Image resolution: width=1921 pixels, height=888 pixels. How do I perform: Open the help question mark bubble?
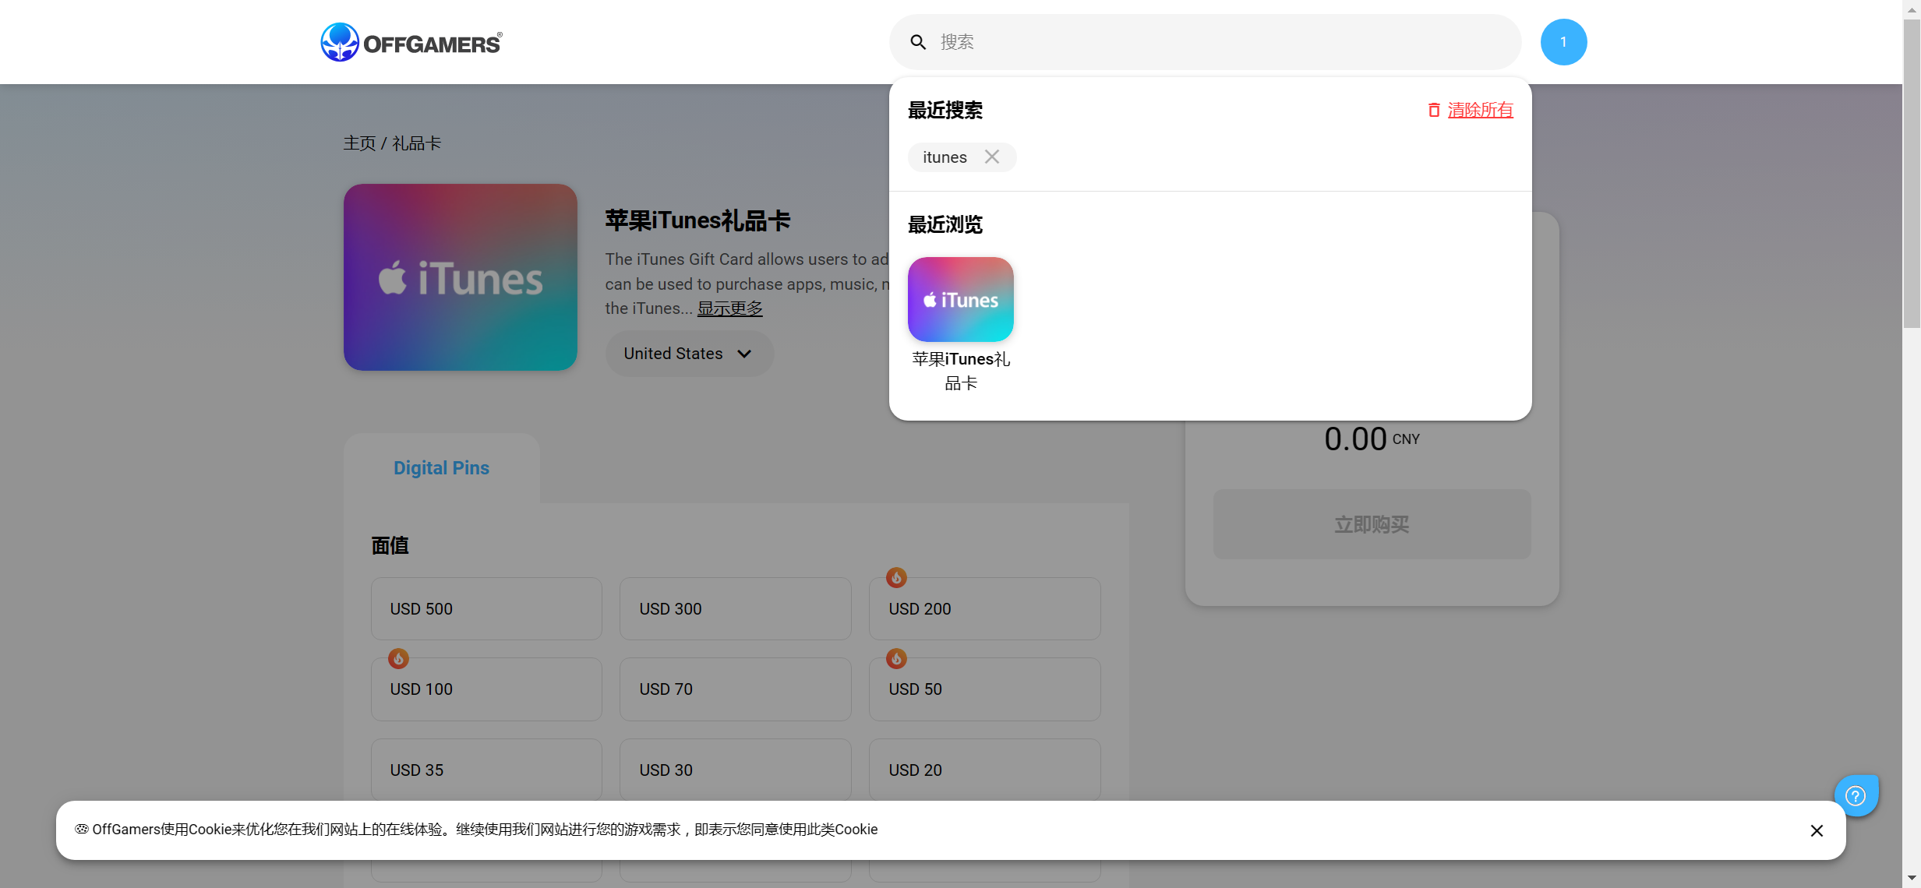[x=1856, y=795]
